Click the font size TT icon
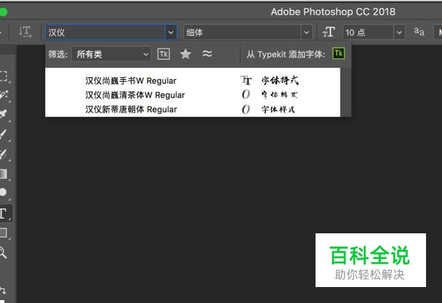Screen dimensions: 442x303 point(329,32)
